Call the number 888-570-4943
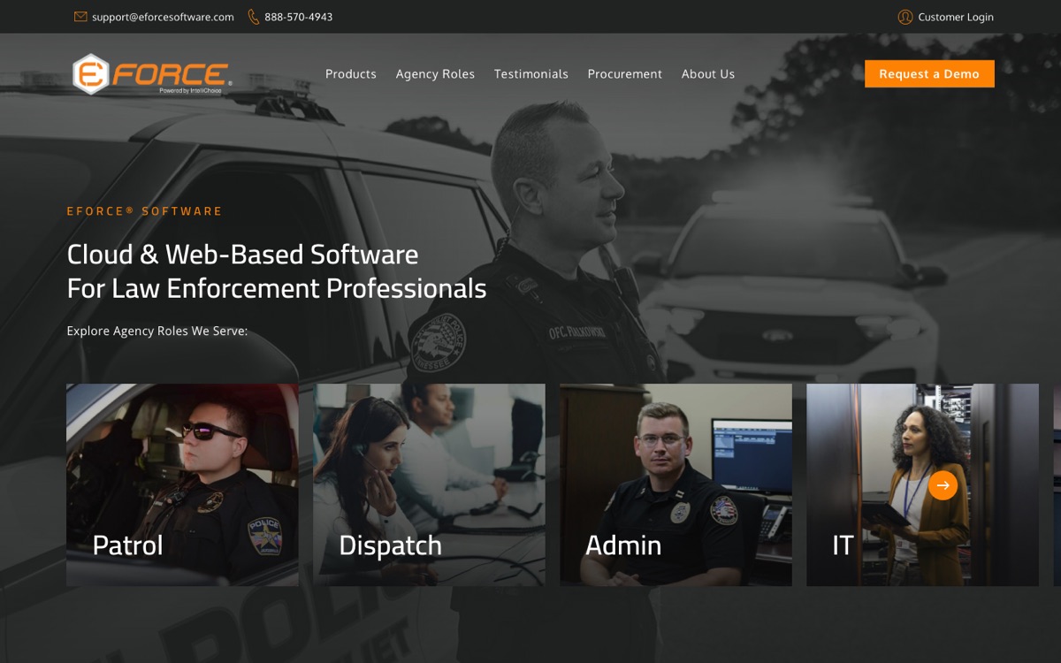Viewport: 1061px width, 663px height. (299, 17)
